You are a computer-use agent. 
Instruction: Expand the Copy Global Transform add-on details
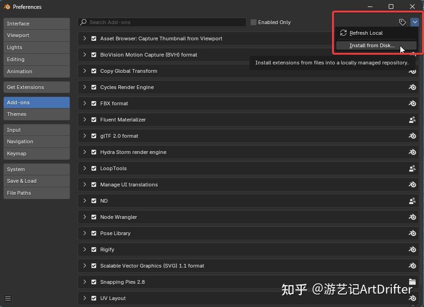click(x=85, y=71)
